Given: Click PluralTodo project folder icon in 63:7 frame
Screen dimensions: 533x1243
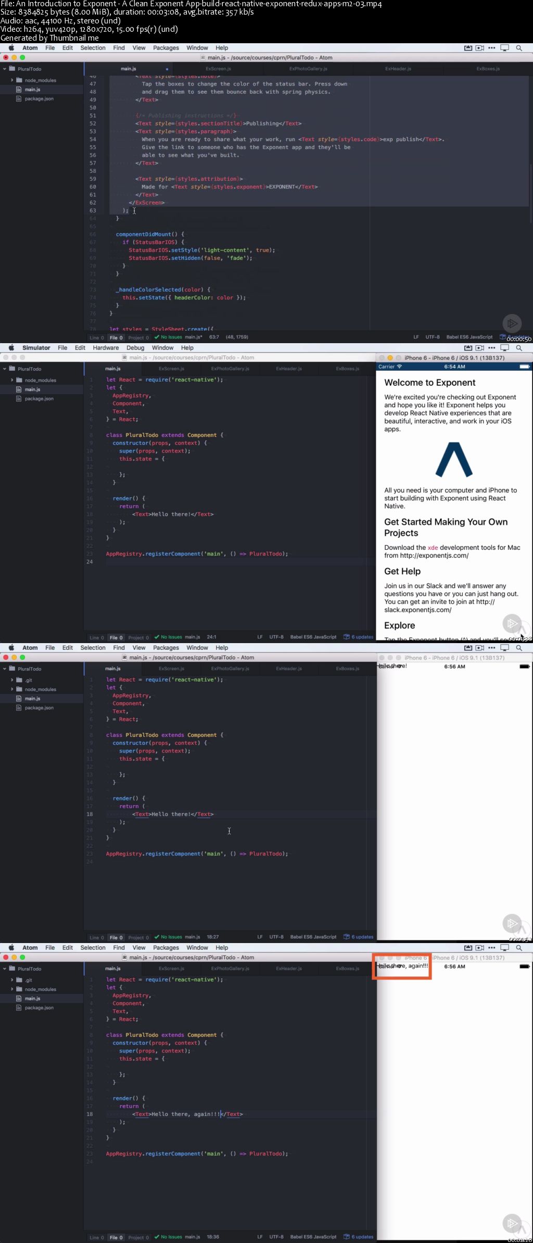Looking at the screenshot, I should pos(12,69).
